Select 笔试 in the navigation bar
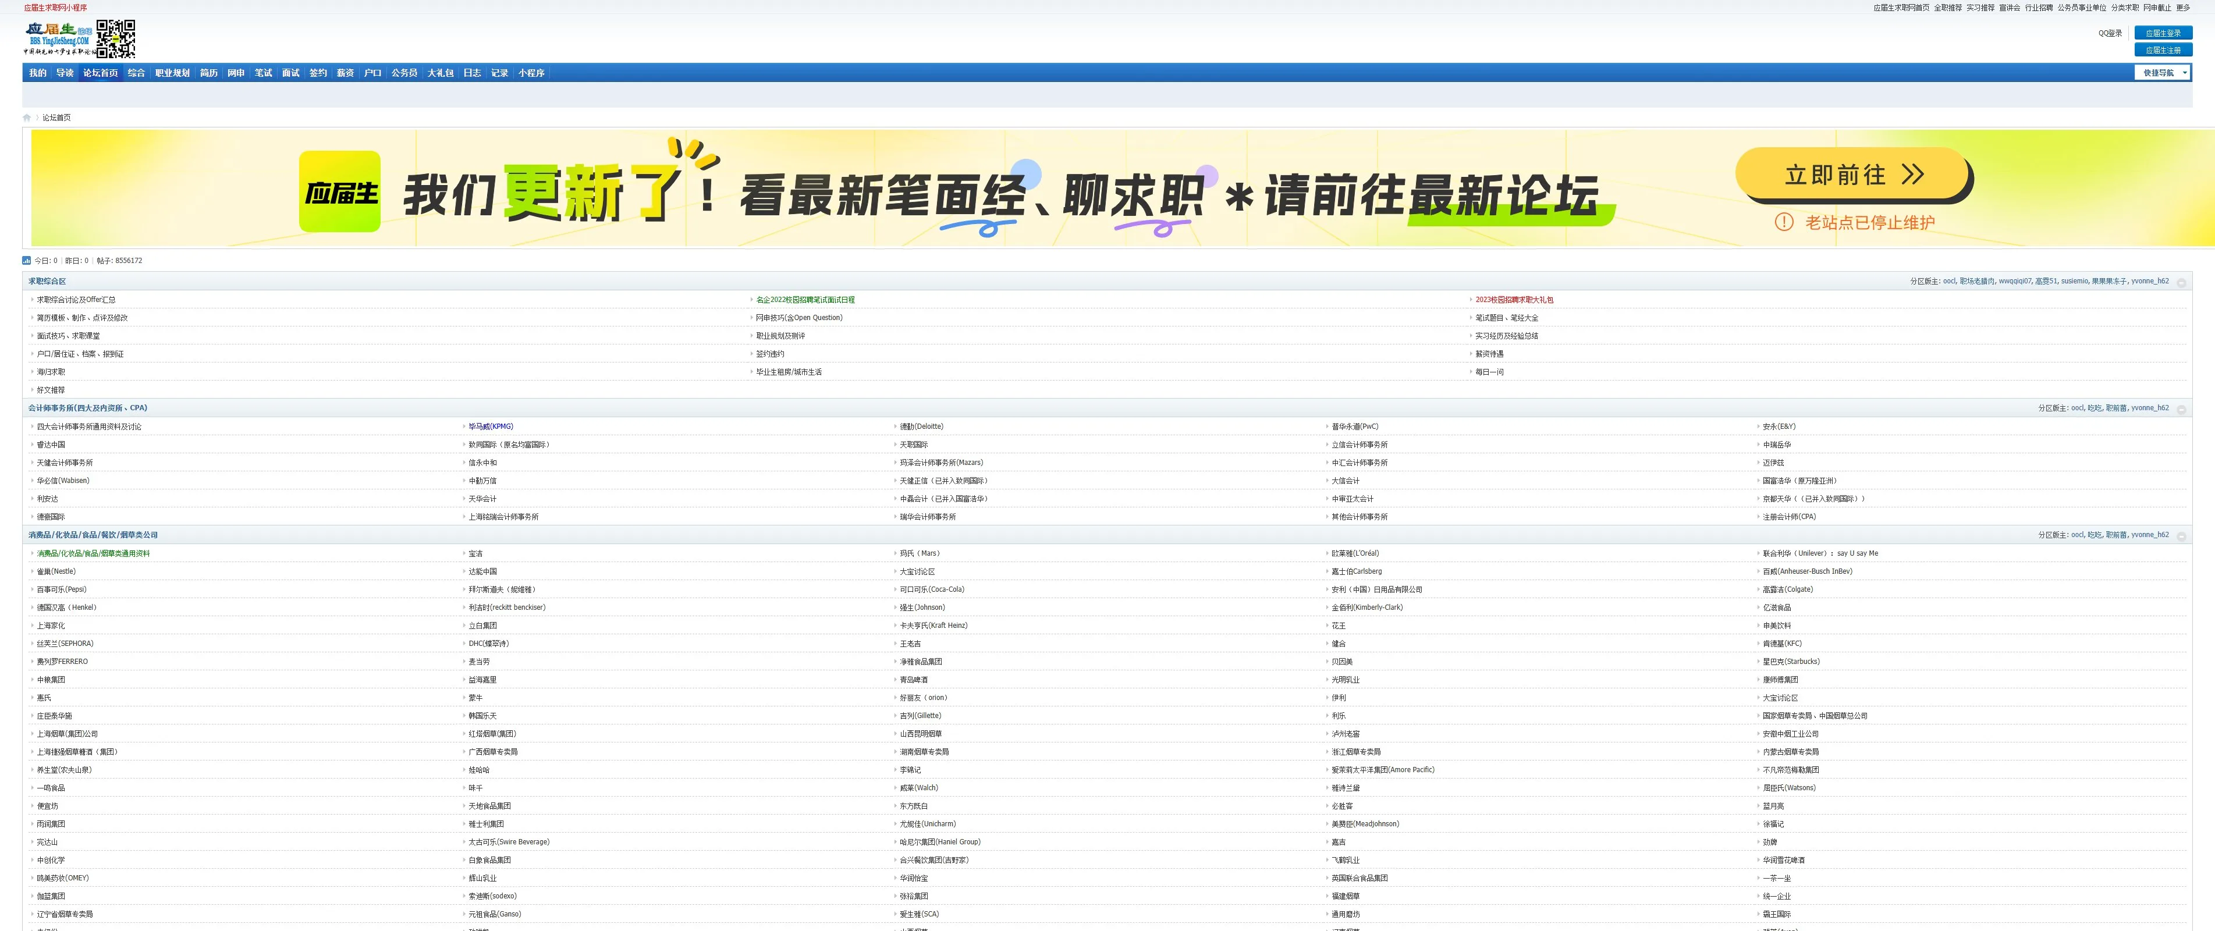This screenshot has height=931, width=2215. coord(264,73)
